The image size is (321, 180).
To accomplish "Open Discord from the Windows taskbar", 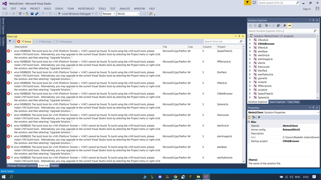I will click(160, 177).
